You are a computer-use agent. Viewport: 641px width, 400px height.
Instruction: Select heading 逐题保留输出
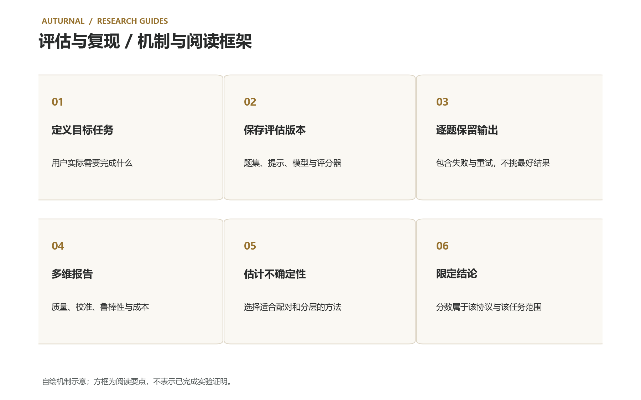click(x=467, y=130)
